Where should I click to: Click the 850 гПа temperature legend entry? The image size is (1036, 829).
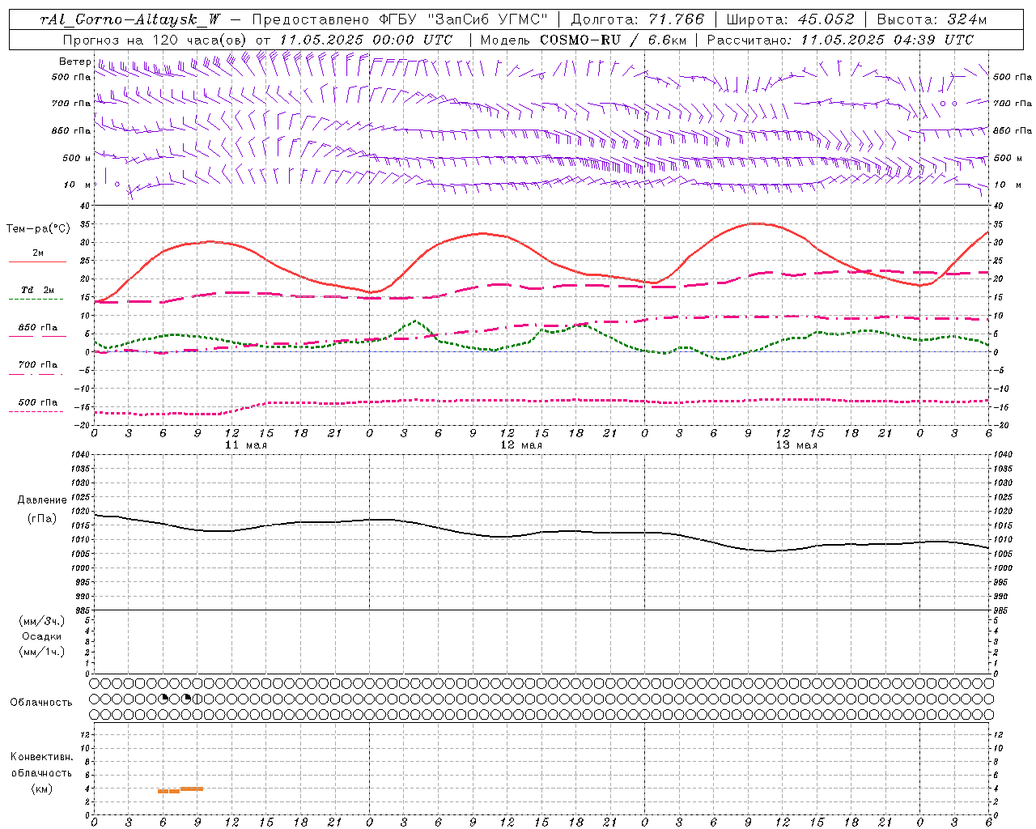(37, 328)
